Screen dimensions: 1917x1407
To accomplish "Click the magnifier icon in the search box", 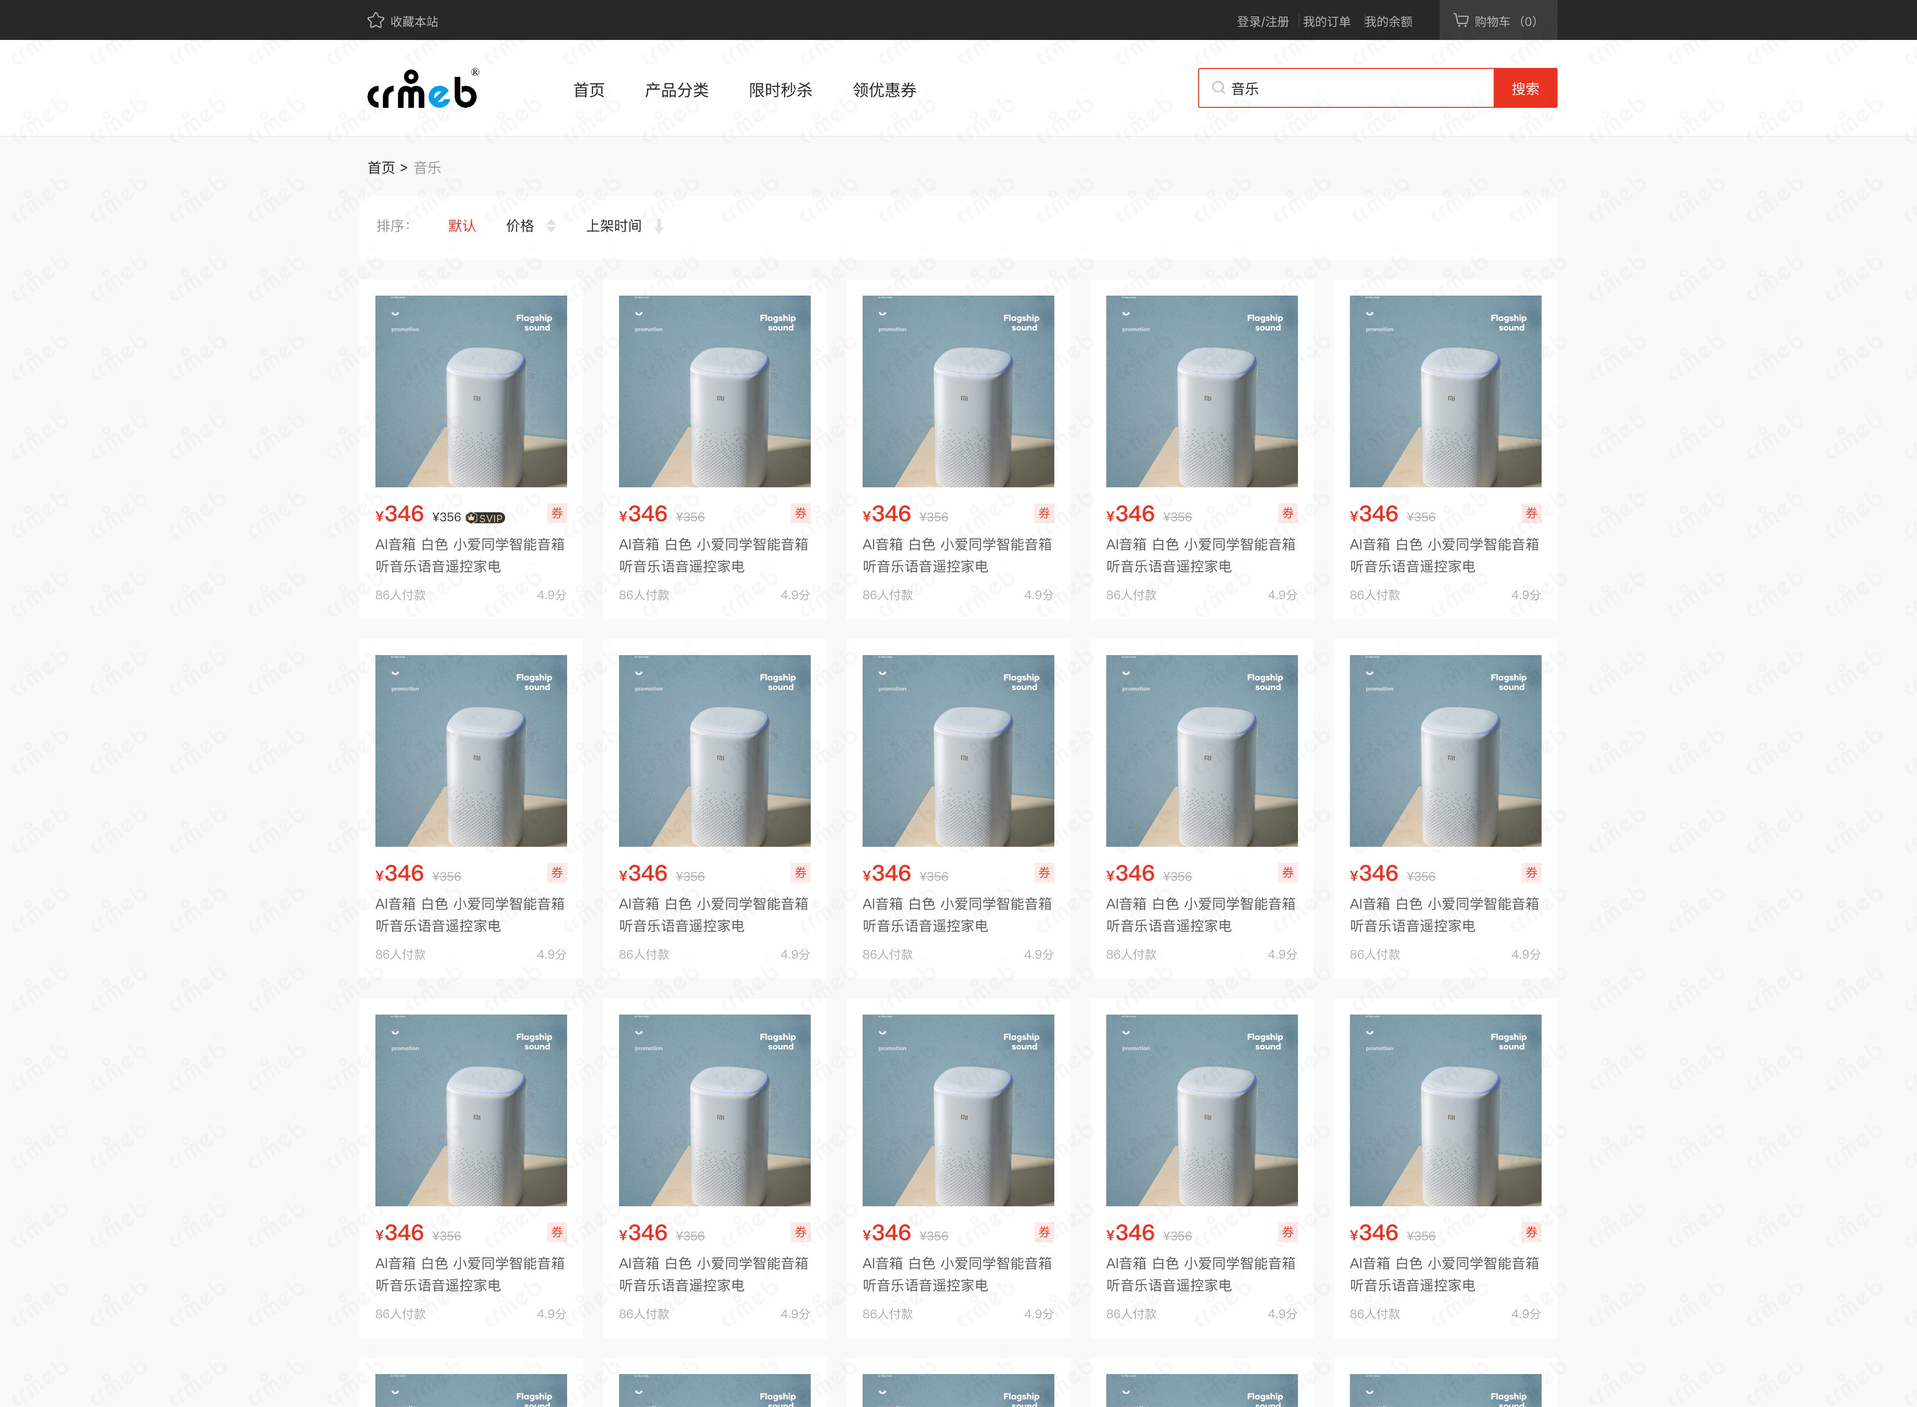I will pos(1218,88).
